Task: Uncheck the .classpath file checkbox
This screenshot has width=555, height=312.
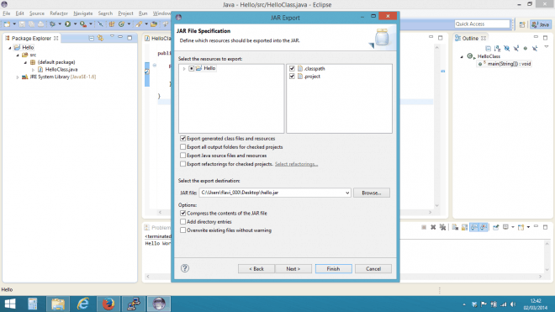Action: 292,68
